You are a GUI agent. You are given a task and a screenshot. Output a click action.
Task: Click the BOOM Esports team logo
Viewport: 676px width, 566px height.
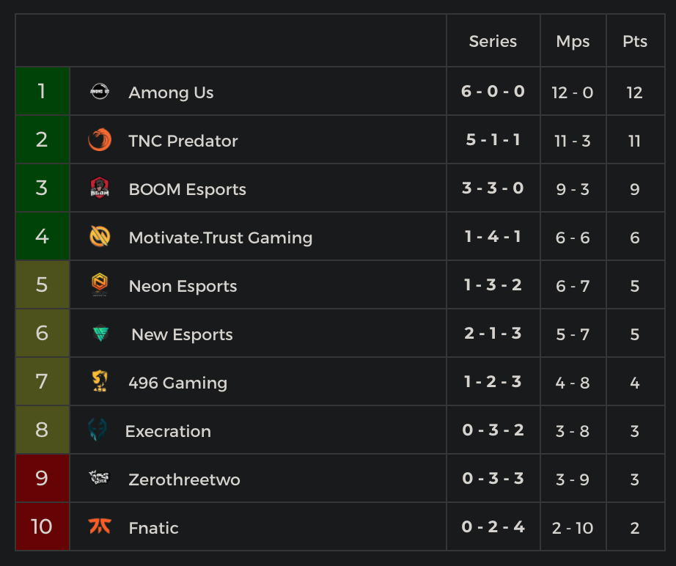[x=100, y=188]
